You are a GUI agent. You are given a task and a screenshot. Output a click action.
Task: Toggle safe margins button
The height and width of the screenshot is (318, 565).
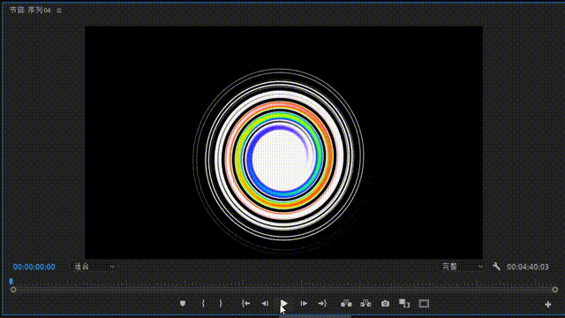424,304
